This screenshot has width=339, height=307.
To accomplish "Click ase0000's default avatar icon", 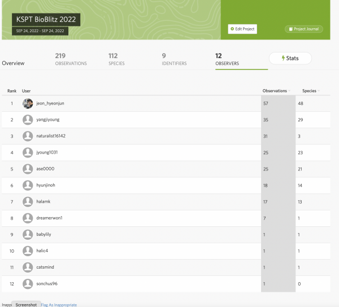I will pos(28,169).
